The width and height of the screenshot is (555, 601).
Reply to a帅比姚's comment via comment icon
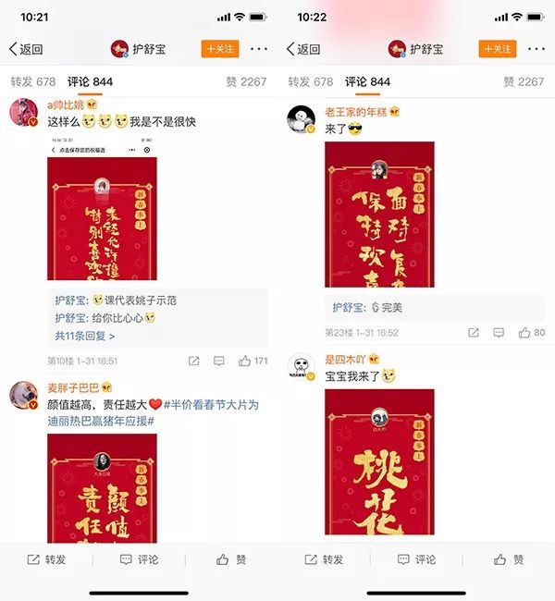coord(218,361)
